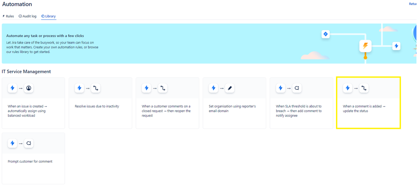
Task: Click the assign user icon on balanced workload card
Action: coord(29,88)
